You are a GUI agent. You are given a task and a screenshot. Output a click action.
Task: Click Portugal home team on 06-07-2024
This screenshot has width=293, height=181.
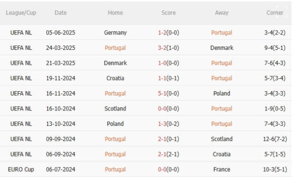(x=115, y=169)
